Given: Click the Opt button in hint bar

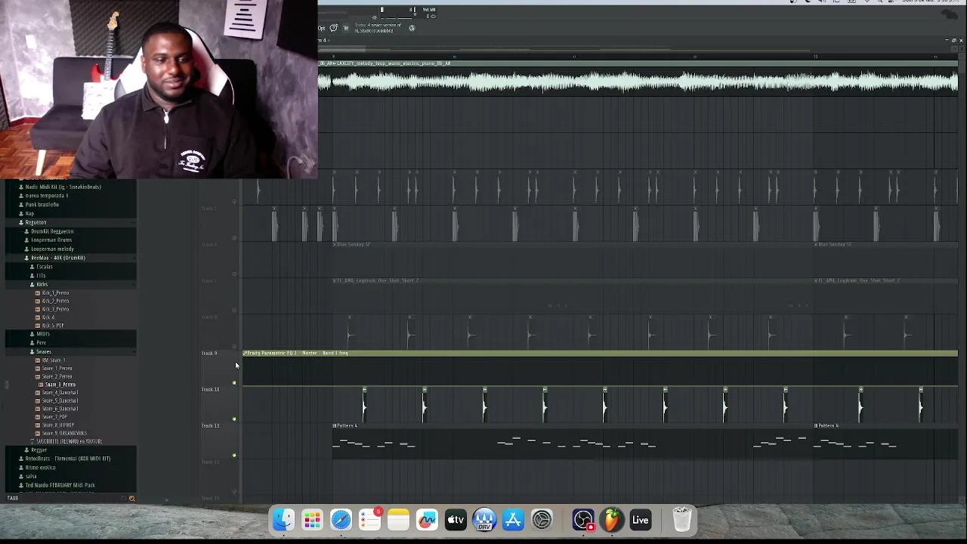Looking at the screenshot, I should [321, 28].
